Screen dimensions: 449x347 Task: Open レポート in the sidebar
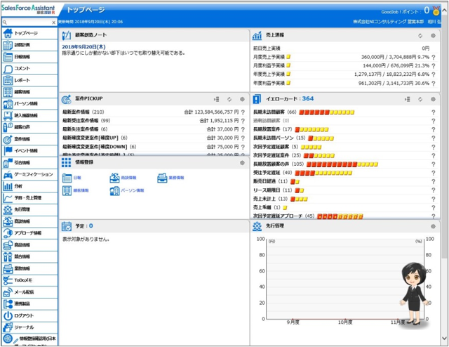[29, 80]
